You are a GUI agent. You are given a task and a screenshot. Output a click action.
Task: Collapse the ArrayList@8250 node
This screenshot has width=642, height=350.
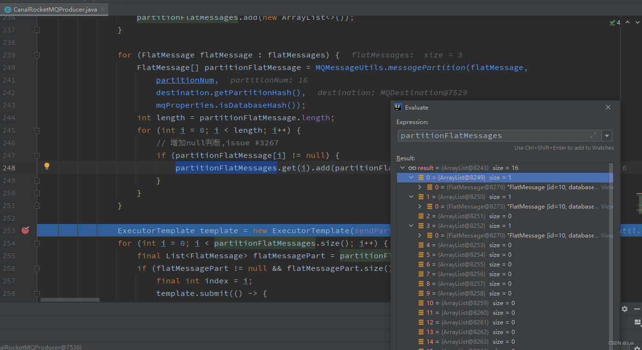coord(411,196)
